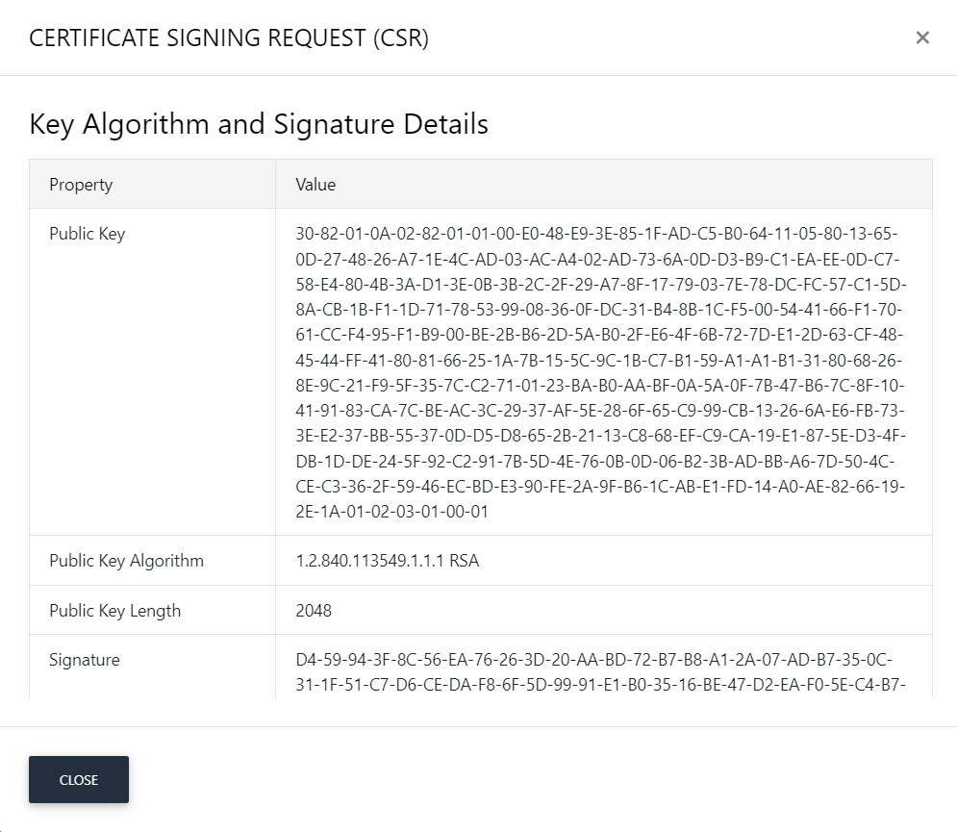Click the public key line starting 8A-CB-1B
Viewport: 957px width, 832px height.
point(599,310)
